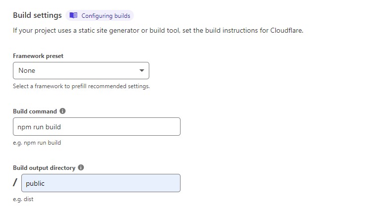Click the Build output directory info icon
371x211 pixels.
pyautogui.click(x=81, y=167)
